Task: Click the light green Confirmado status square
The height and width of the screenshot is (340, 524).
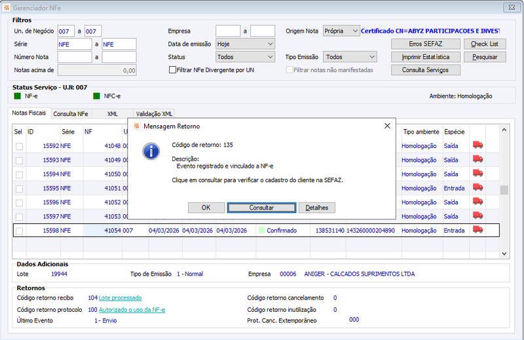Action: (261, 230)
